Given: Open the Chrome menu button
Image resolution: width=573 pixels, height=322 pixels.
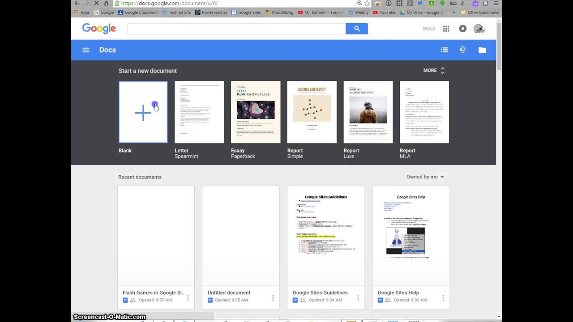Looking at the screenshot, I should pyautogui.click(x=496, y=3).
